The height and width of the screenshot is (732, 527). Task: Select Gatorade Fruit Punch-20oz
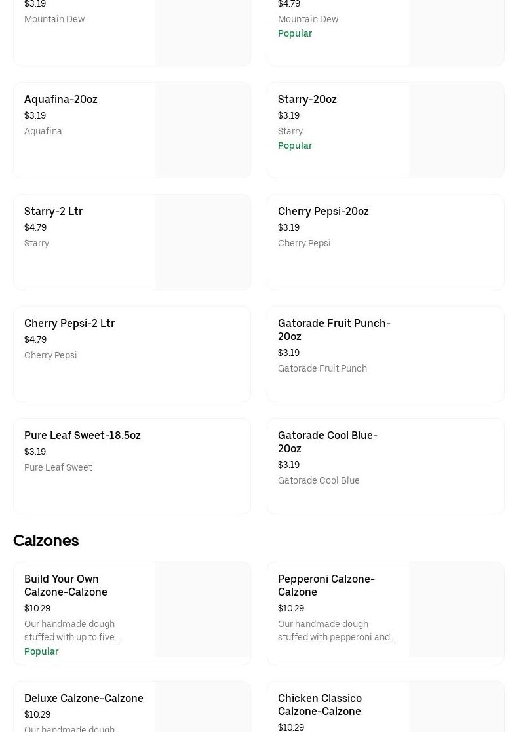(x=334, y=330)
